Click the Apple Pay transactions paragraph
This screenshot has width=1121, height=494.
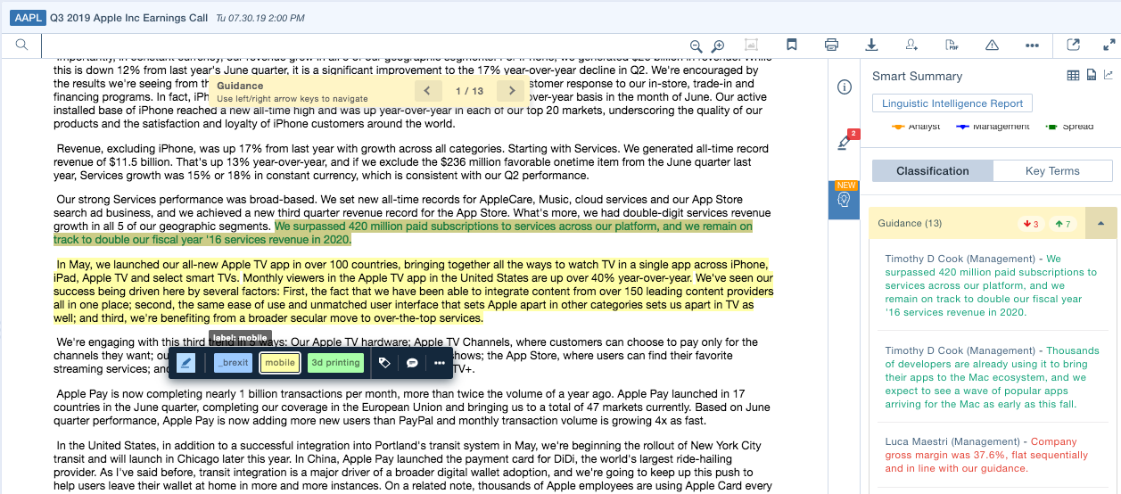tap(413, 408)
